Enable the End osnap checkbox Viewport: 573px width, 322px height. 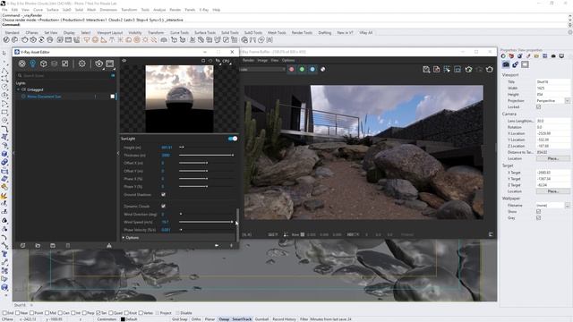point(4,313)
